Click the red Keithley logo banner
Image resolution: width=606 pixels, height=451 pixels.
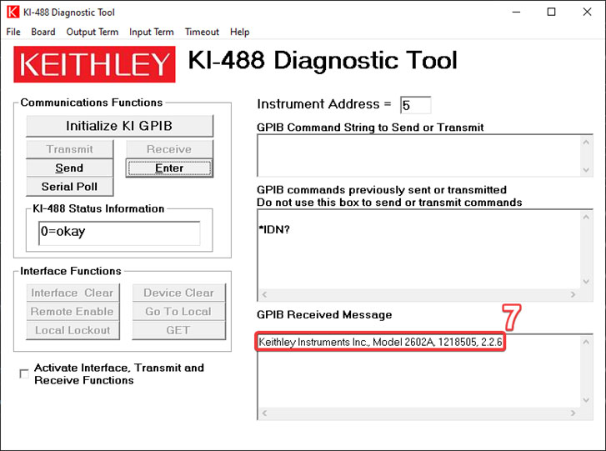(95, 64)
